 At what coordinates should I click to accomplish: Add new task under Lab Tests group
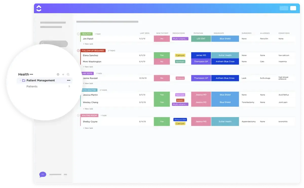point(88,83)
